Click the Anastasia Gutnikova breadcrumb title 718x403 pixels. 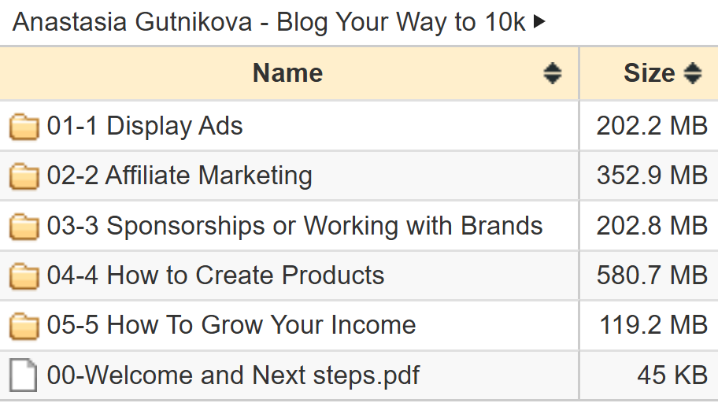click(x=268, y=21)
